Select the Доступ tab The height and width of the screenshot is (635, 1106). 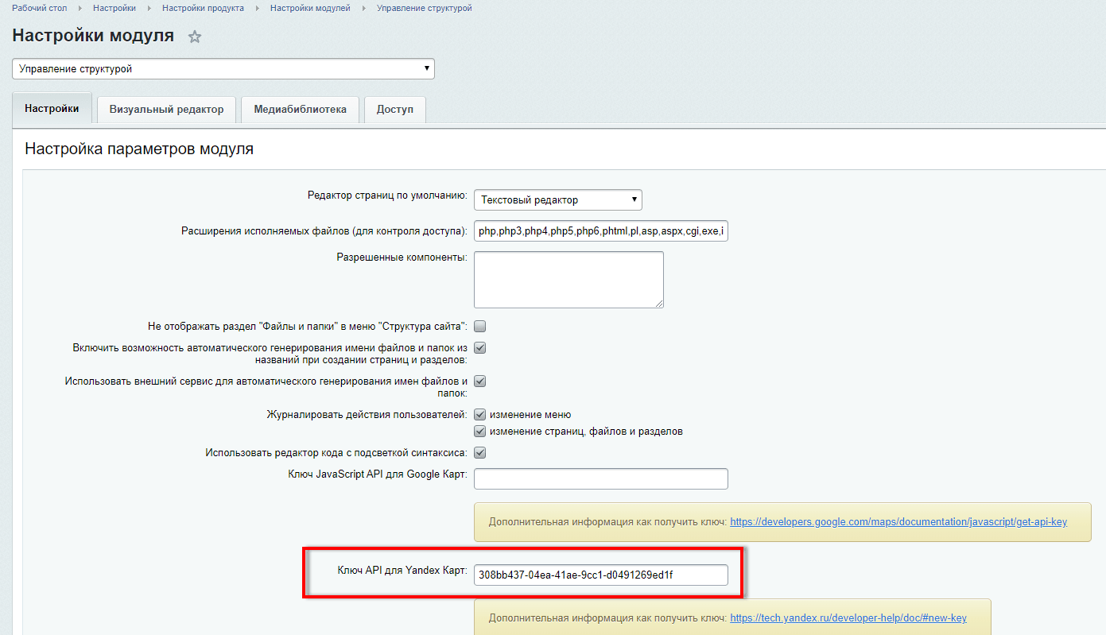395,110
